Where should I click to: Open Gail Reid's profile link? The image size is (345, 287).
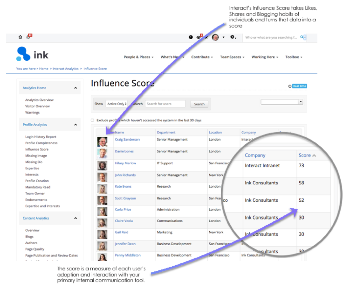click(121, 232)
